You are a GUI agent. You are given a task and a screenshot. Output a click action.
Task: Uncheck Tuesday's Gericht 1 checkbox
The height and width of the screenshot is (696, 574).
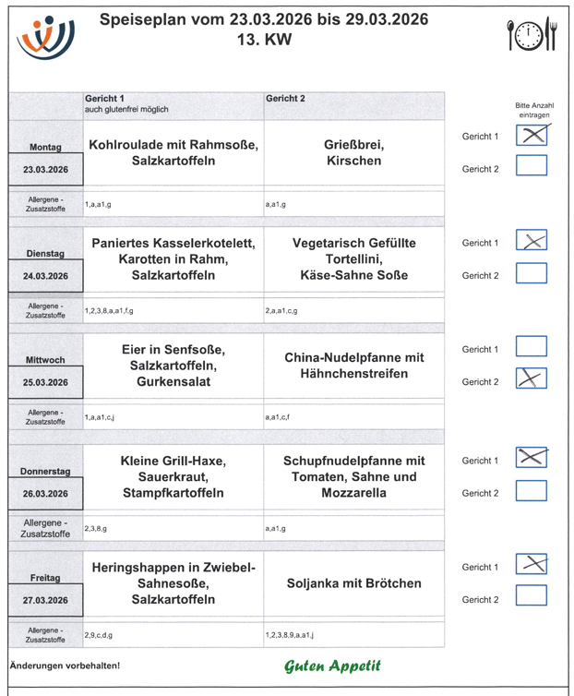(x=531, y=242)
